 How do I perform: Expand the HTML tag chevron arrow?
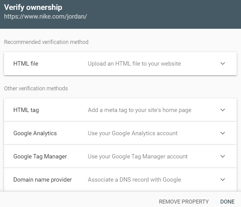[223, 110]
